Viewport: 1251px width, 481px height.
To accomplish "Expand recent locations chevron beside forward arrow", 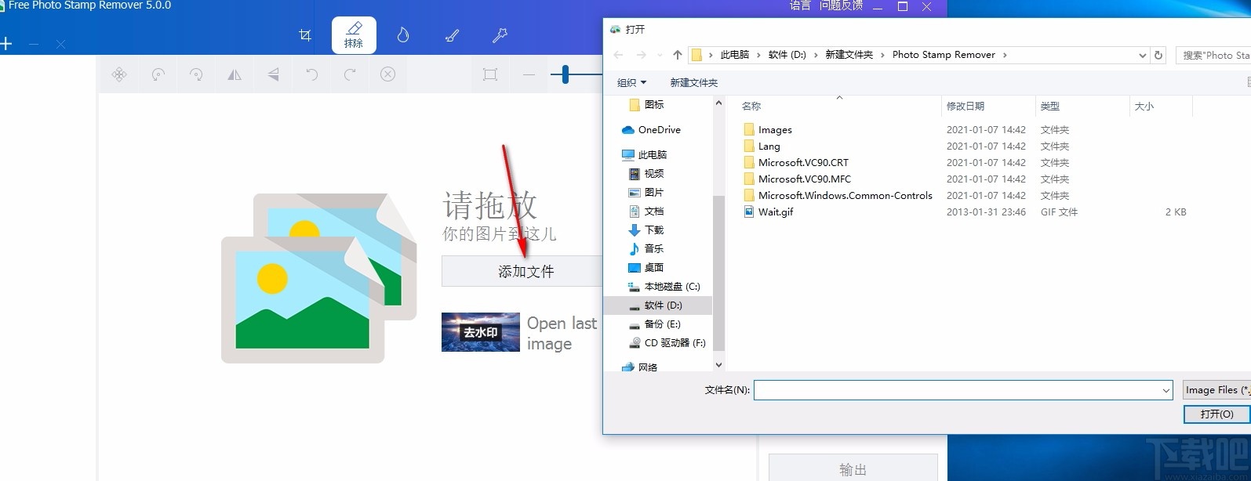I will point(659,55).
